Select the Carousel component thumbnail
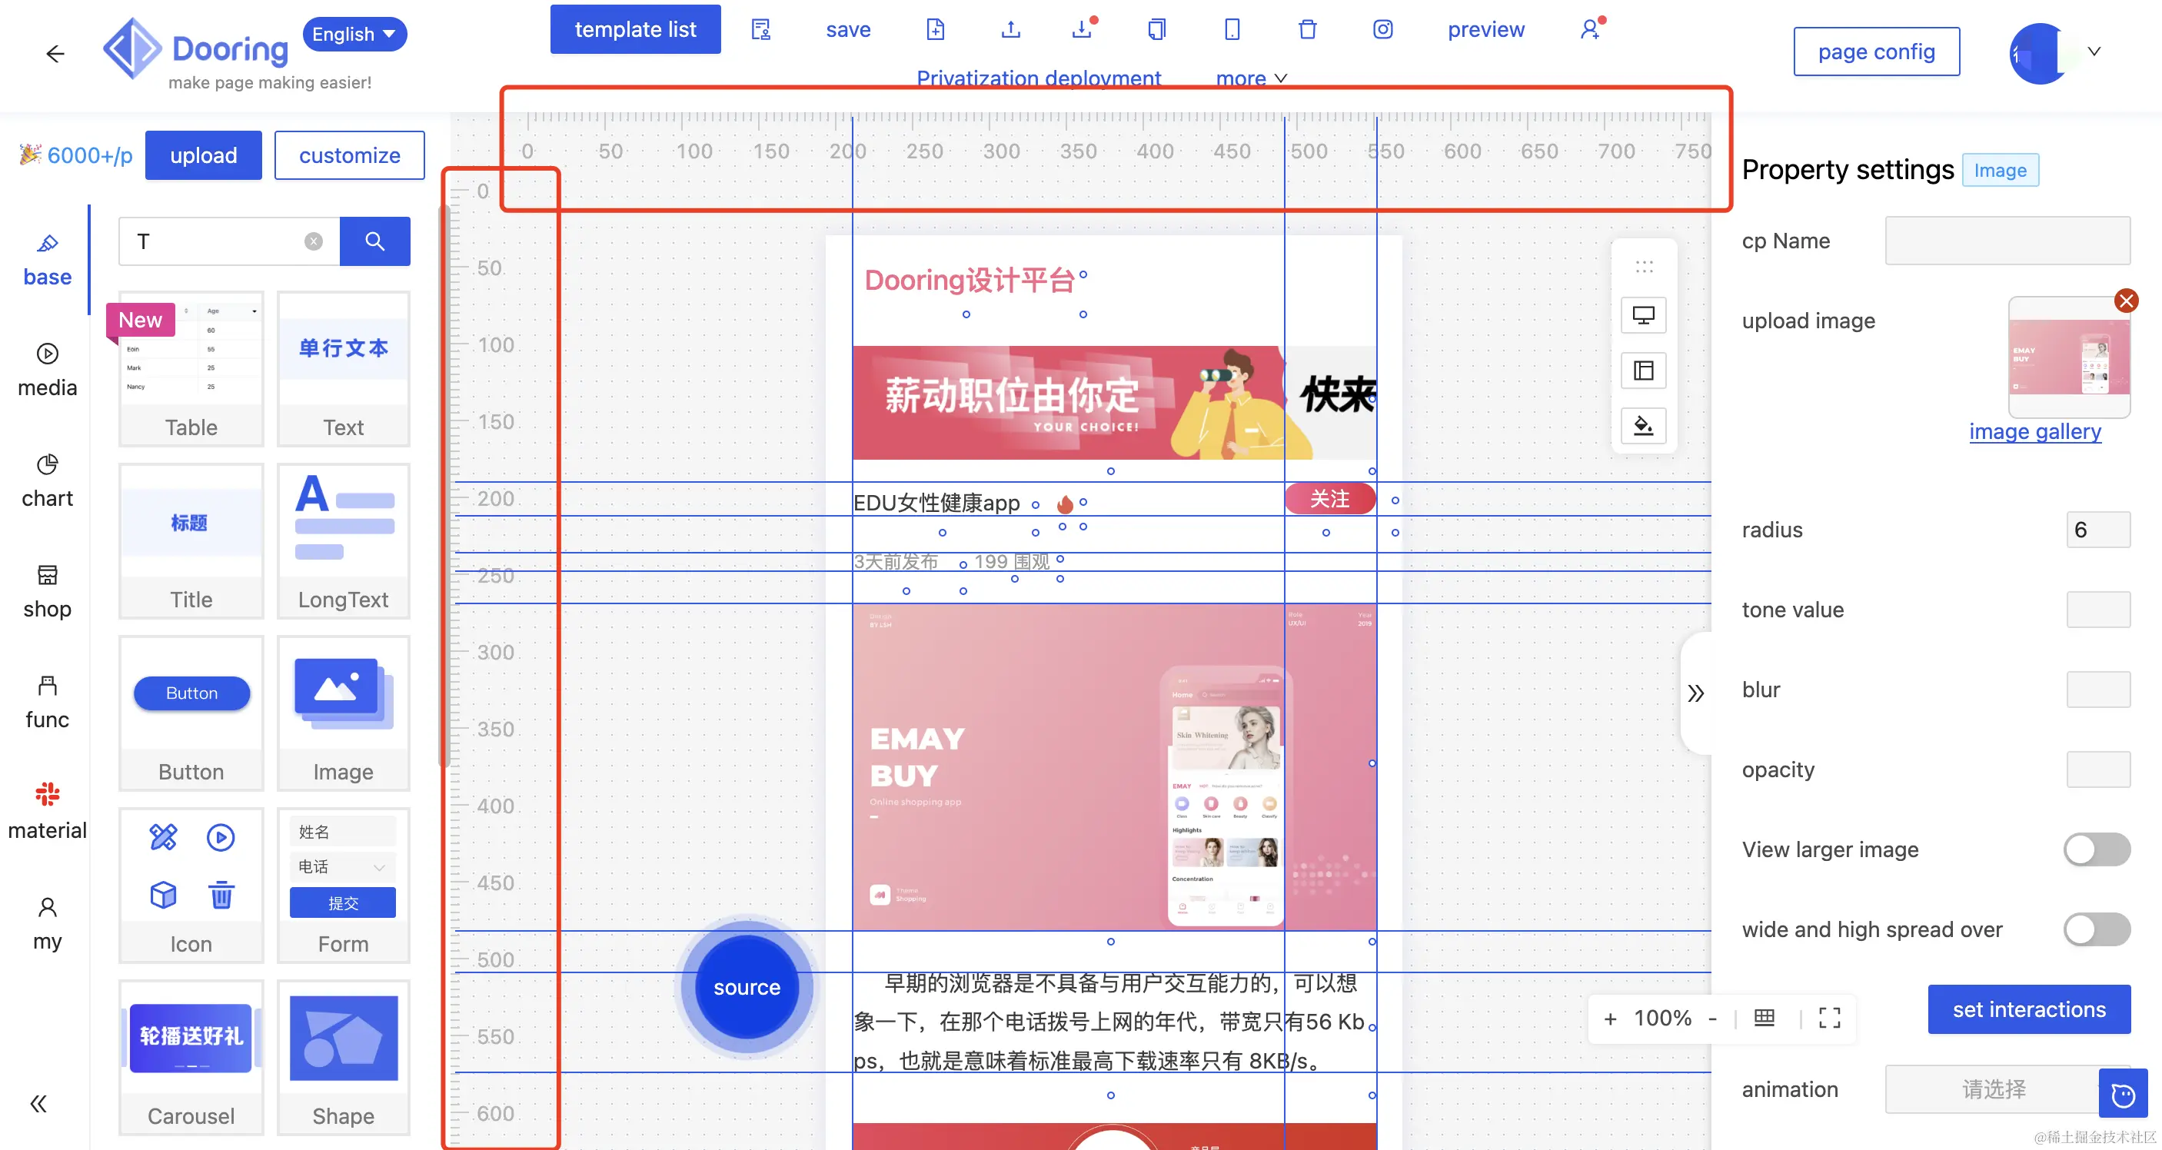The width and height of the screenshot is (2162, 1150). point(191,1057)
